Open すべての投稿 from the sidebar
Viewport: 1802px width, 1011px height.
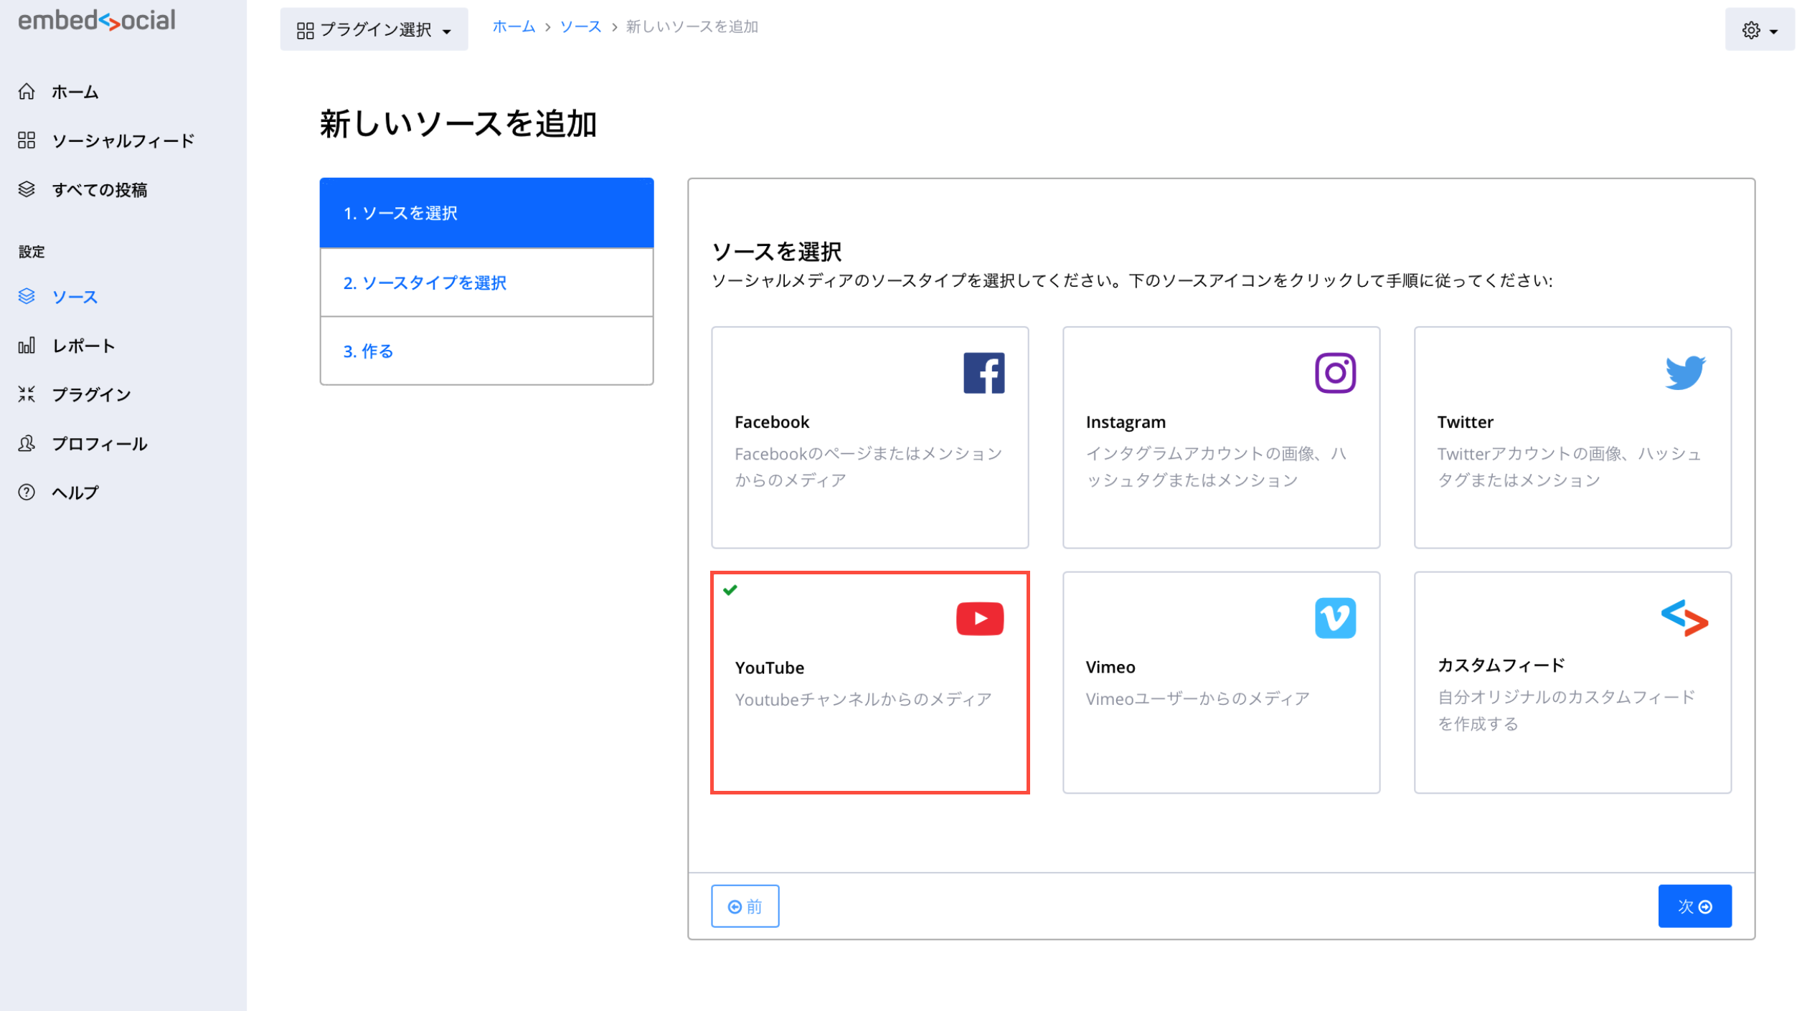[100, 190]
